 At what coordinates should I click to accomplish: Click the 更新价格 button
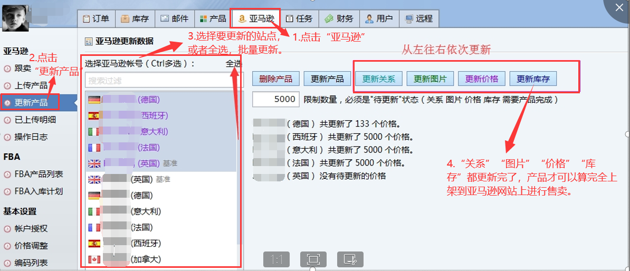tap(482, 79)
